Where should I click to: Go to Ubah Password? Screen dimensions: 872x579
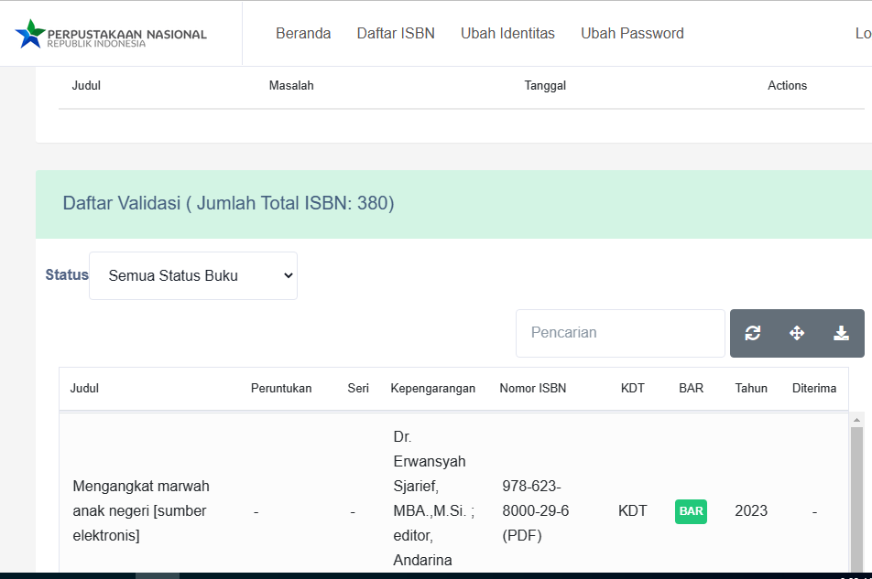pyautogui.click(x=632, y=33)
